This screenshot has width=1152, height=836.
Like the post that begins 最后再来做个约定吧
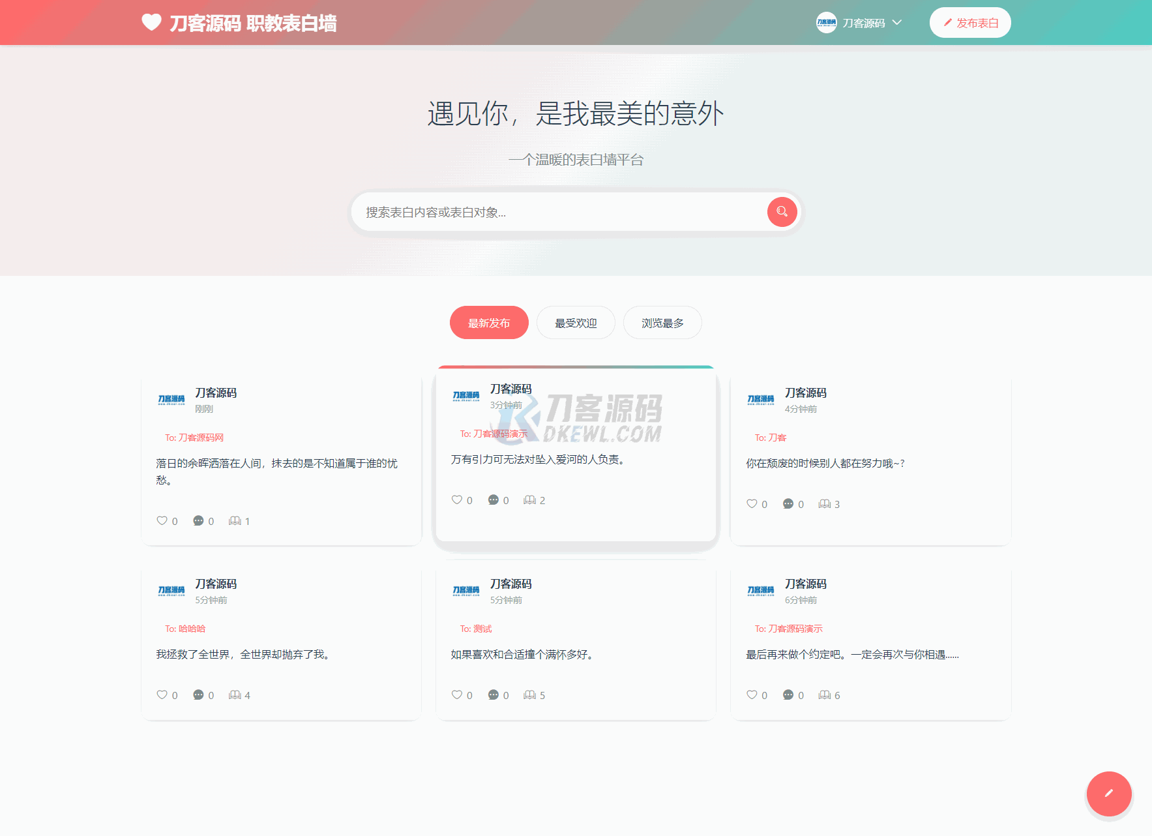752,694
